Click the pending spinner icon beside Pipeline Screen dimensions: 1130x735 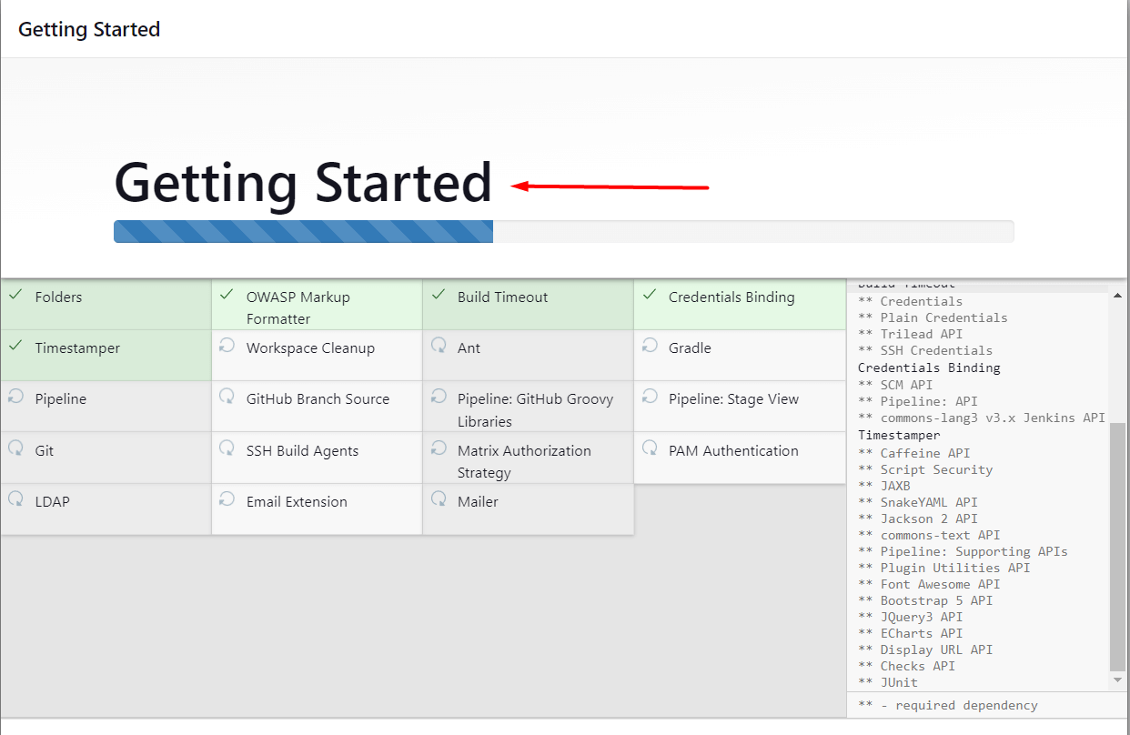point(15,397)
